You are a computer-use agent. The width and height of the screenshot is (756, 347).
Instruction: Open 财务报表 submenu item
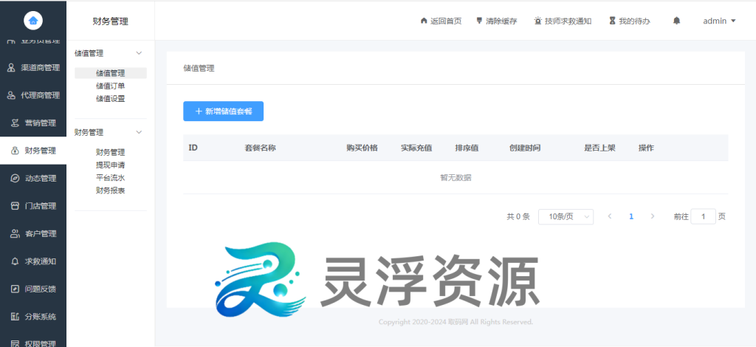[x=111, y=190]
